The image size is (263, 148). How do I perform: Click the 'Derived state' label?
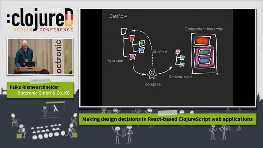[x=180, y=77]
